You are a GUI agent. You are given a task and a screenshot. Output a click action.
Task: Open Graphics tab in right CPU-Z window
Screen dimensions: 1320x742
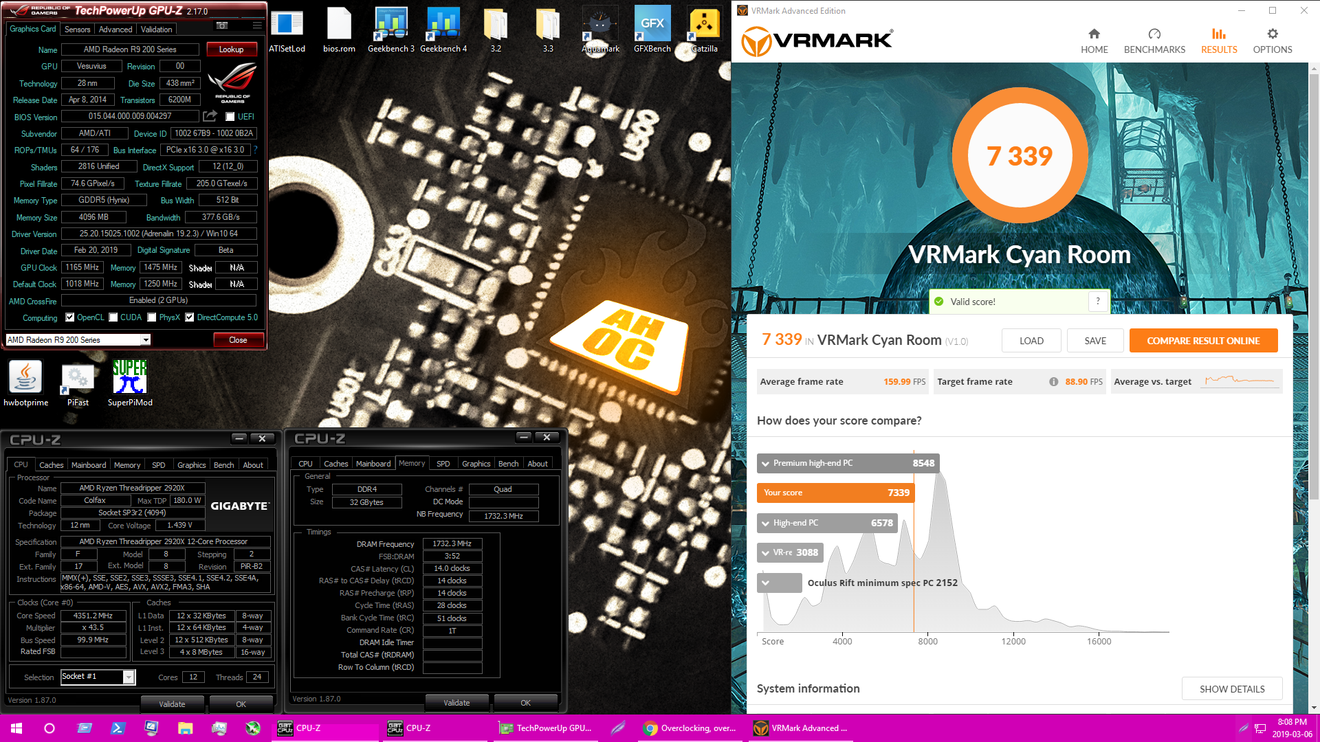click(x=476, y=464)
